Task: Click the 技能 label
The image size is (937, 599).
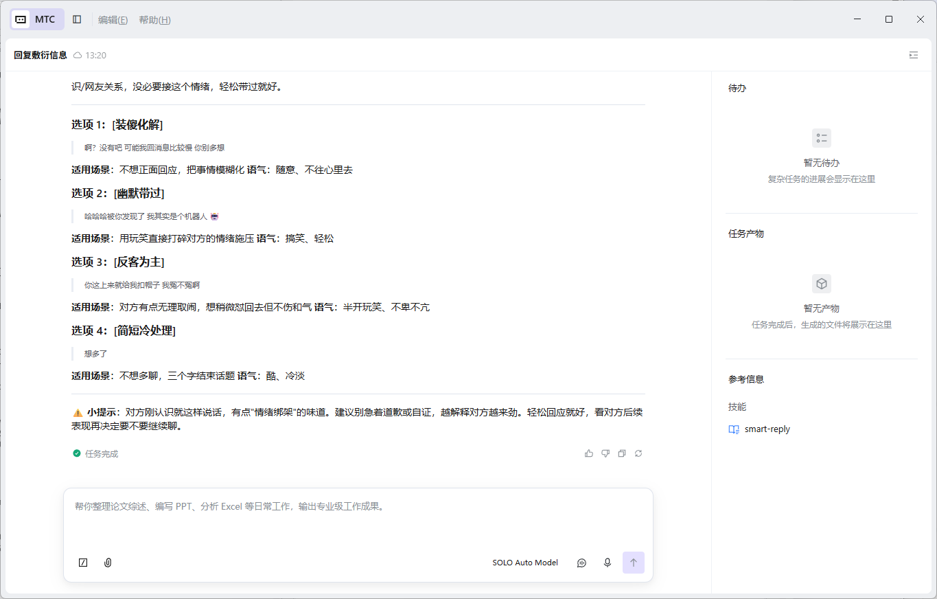Action: (x=737, y=407)
